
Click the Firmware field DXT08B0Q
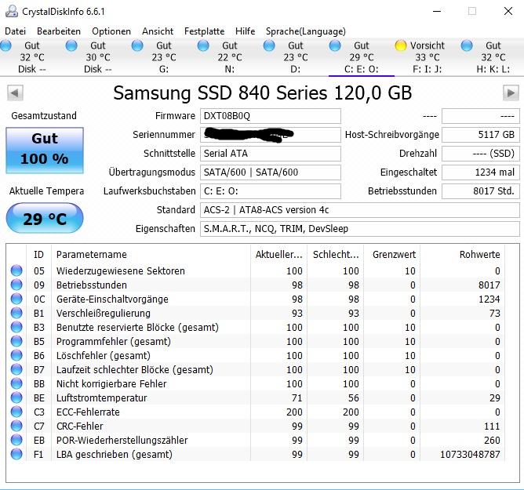pos(271,116)
